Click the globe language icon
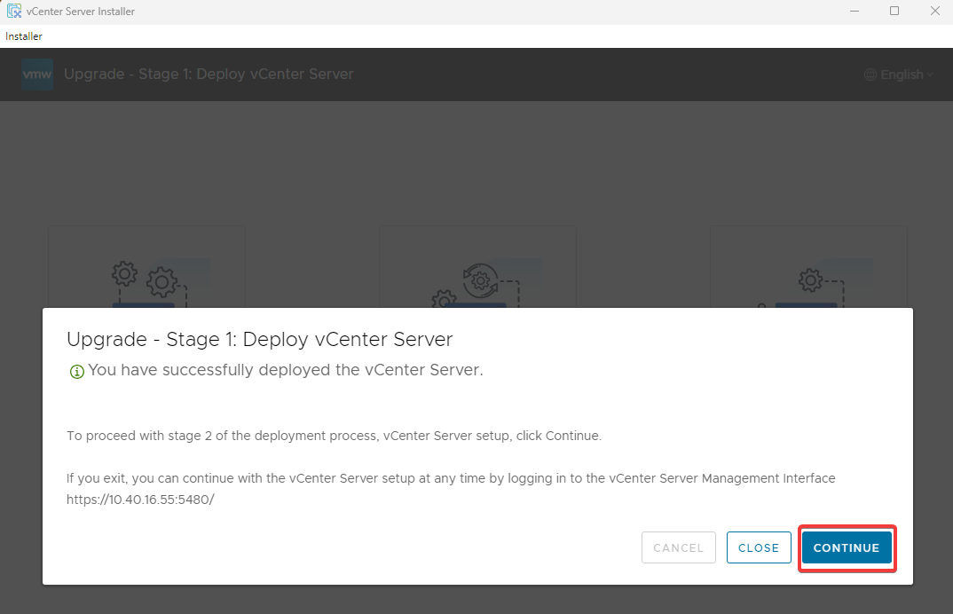953x614 pixels. tap(870, 75)
